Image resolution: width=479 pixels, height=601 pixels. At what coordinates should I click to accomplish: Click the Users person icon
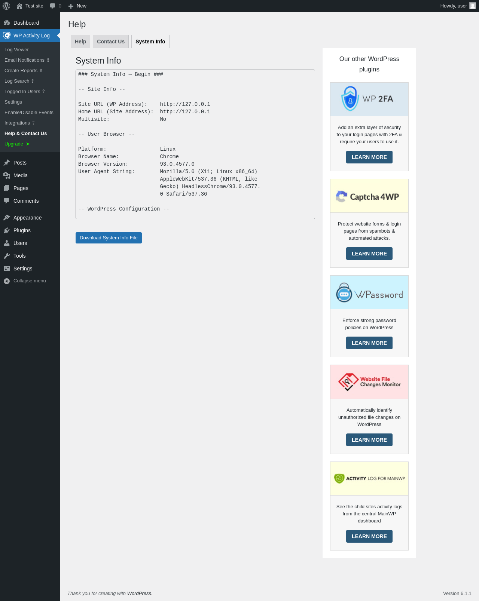click(x=7, y=243)
